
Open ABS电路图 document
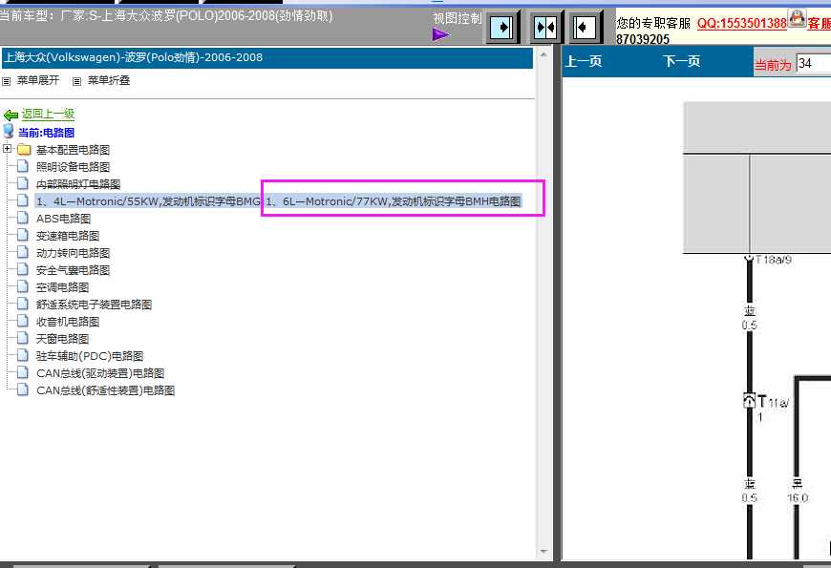[x=63, y=219]
